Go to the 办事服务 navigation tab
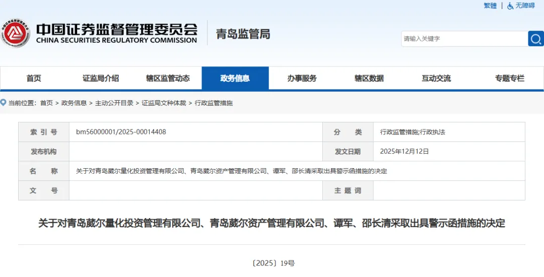Screen dimensions: 544x277 (x=302, y=78)
